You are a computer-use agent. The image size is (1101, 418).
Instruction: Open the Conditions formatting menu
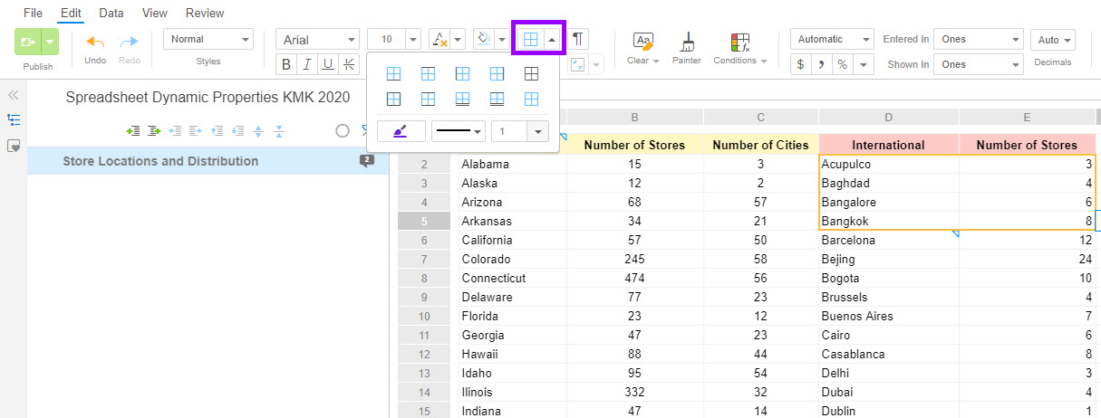739,49
